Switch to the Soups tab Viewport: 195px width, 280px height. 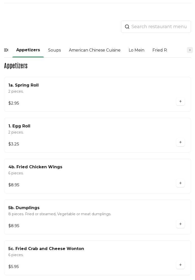coord(54,50)
